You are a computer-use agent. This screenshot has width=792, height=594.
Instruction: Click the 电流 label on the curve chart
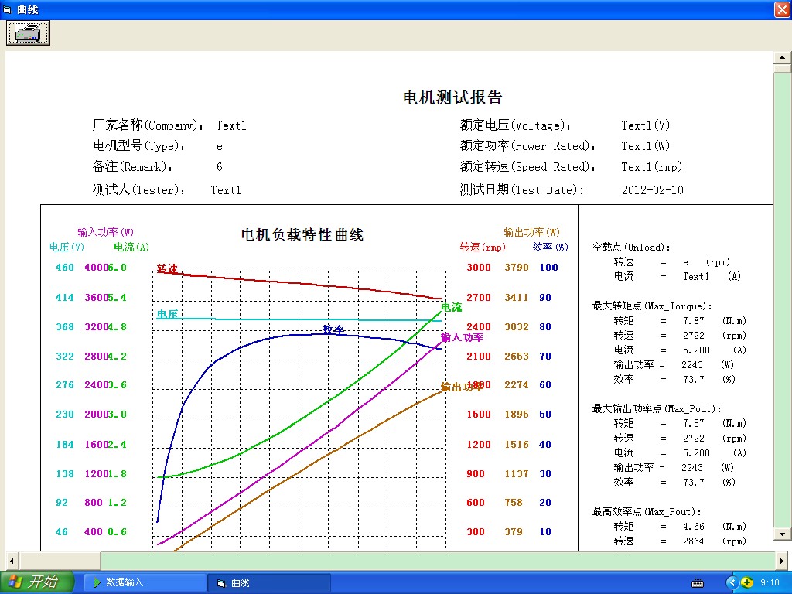pyautogui.click(x=451, y=307)
